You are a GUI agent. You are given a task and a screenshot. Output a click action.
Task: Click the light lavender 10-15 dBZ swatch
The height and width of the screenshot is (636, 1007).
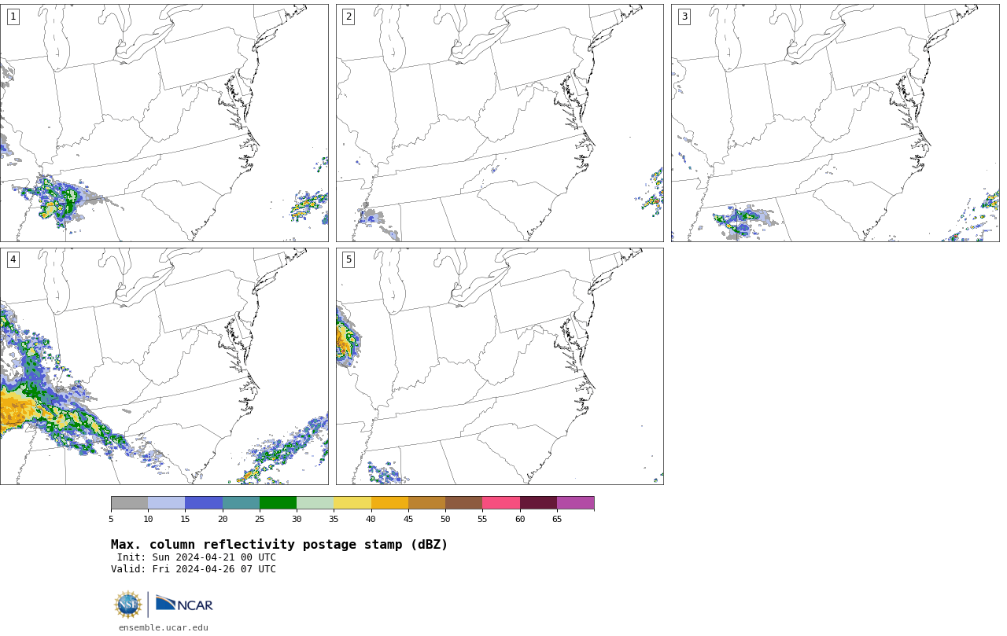(x=167, y=503)
